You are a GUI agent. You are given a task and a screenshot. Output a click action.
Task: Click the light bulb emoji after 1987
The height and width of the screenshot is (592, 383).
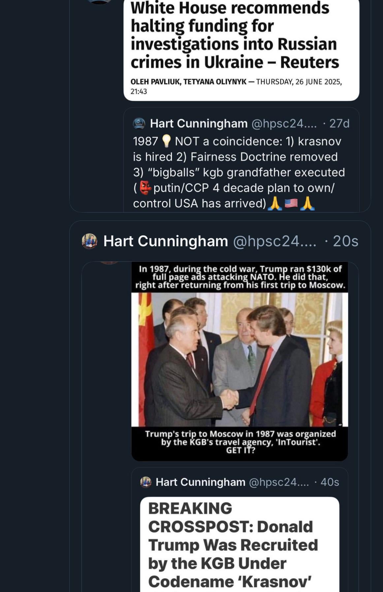[x=167, y=141]
